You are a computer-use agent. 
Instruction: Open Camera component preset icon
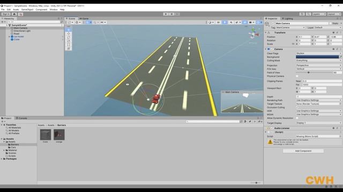click(337, 49)
